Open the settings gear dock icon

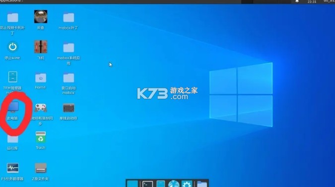187,184
